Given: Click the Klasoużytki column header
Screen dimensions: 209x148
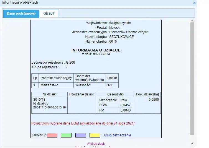Looking at the screenshot, I should click(115, 94).
